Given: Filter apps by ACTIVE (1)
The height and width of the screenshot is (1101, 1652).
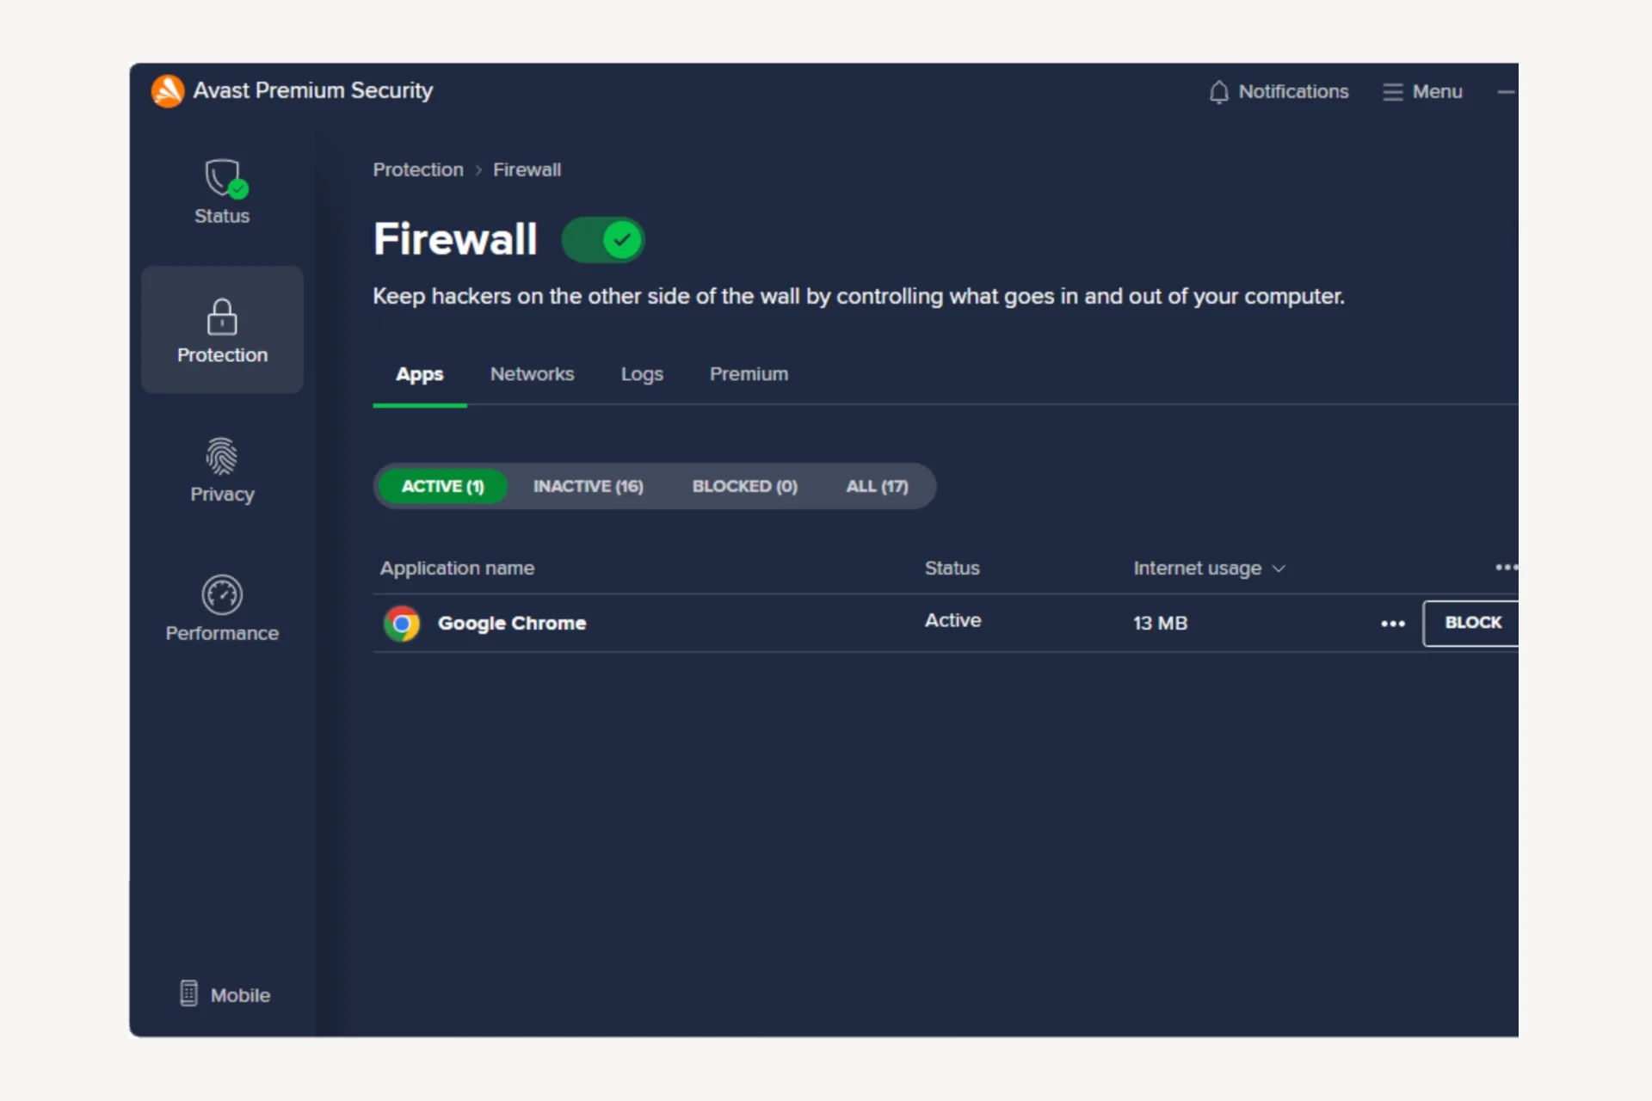Looking at the screenshot, I should 443,486.
